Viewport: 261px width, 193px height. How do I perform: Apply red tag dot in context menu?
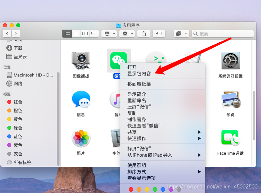(131, 189)
